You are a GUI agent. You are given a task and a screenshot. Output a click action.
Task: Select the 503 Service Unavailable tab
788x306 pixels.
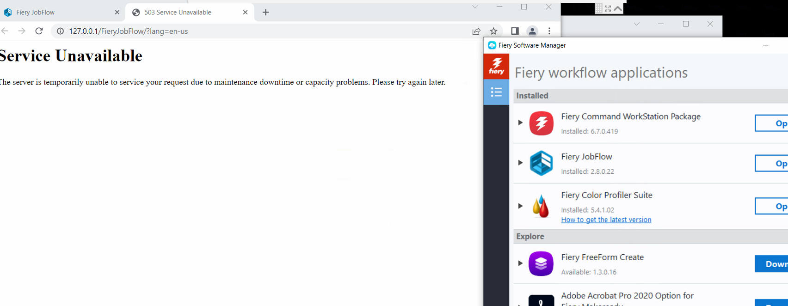click(x=190, y=12)
